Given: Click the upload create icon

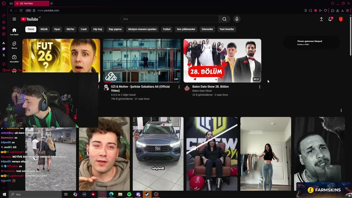Looking at the screenshot, I should pos(321,19).
